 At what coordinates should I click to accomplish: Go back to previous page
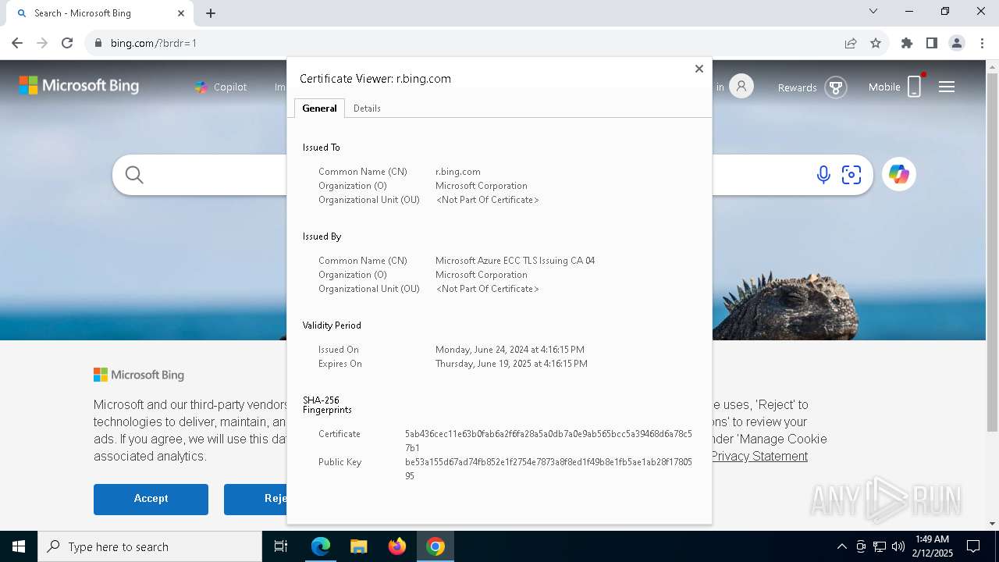[x=17, y=43]
